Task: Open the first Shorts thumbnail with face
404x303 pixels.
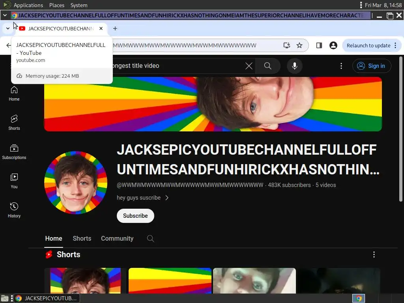Action: tap(86, 281)
